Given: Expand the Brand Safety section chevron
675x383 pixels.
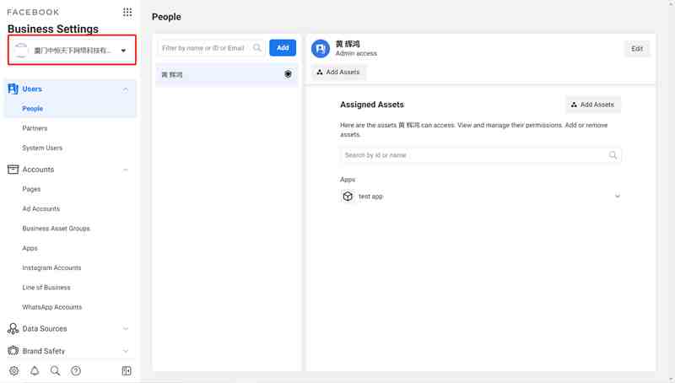Looking at the screenshot, I should point(125,351).
